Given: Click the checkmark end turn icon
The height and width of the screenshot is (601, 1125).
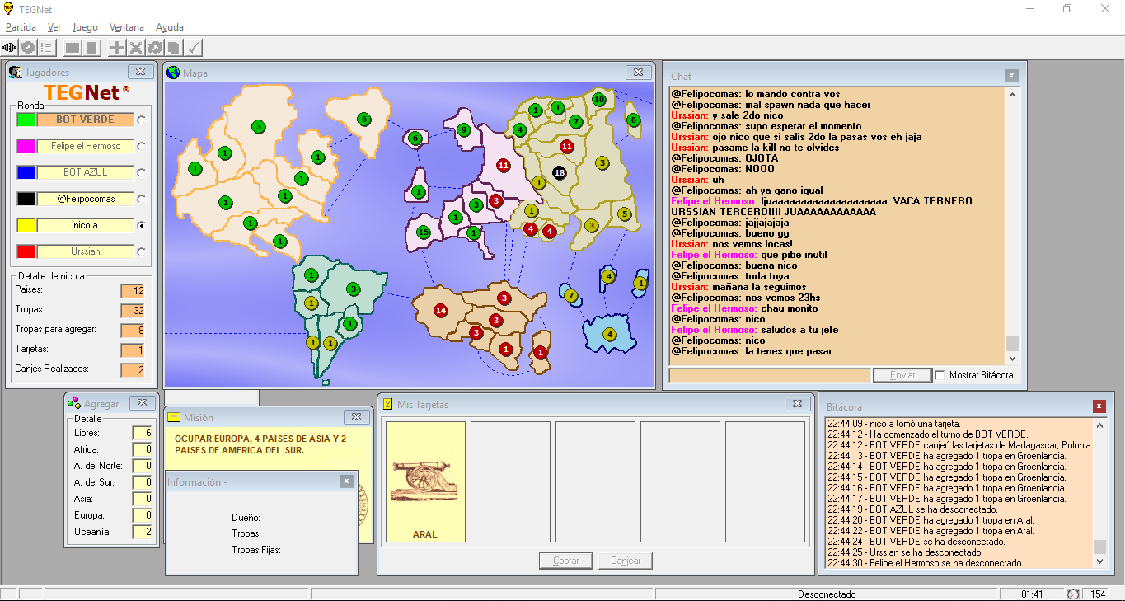Looking at the screenshot, I should 194,48.
